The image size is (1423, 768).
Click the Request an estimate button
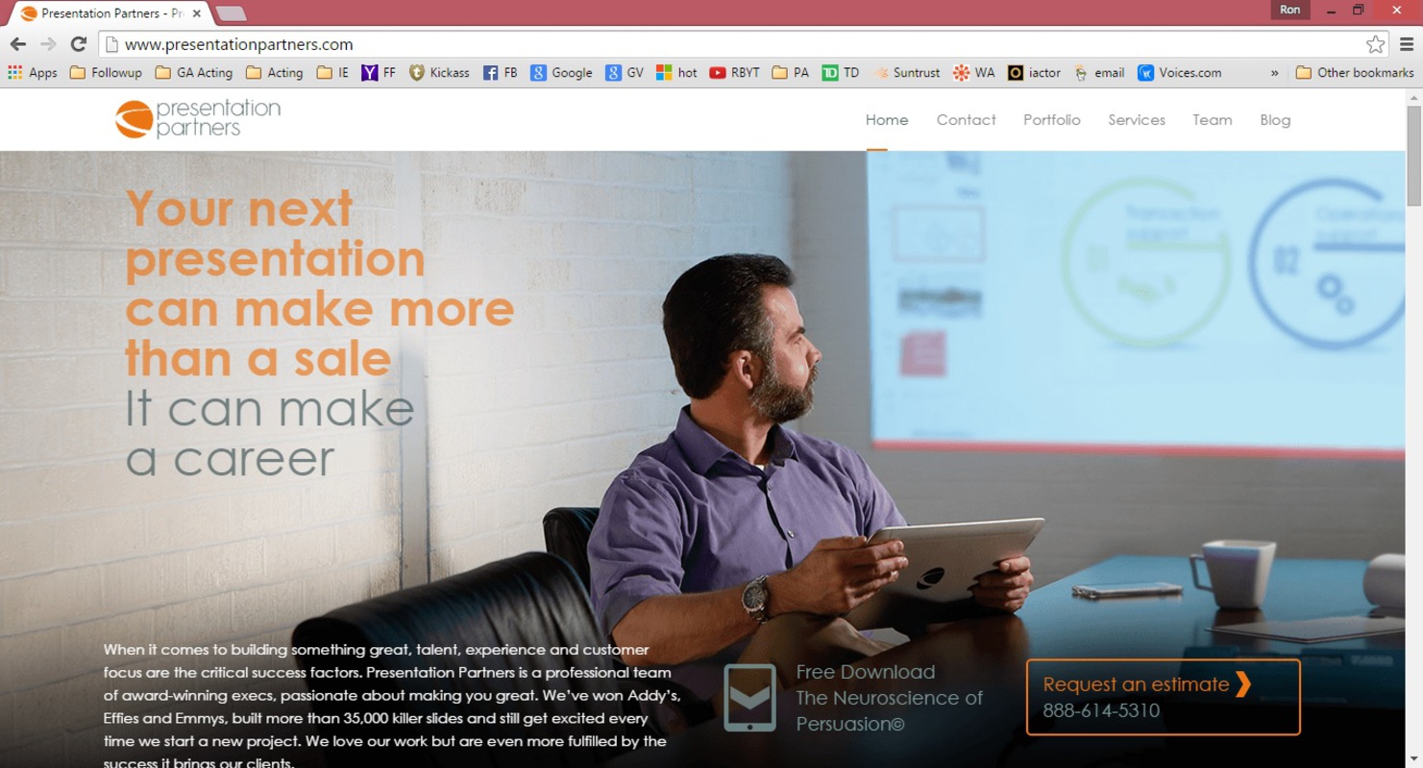click(1163, 697)
